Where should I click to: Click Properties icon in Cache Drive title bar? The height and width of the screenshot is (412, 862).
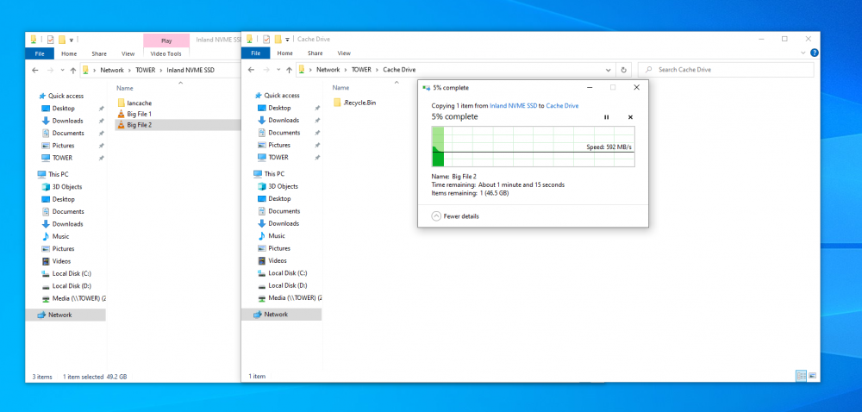pos(266,39)
